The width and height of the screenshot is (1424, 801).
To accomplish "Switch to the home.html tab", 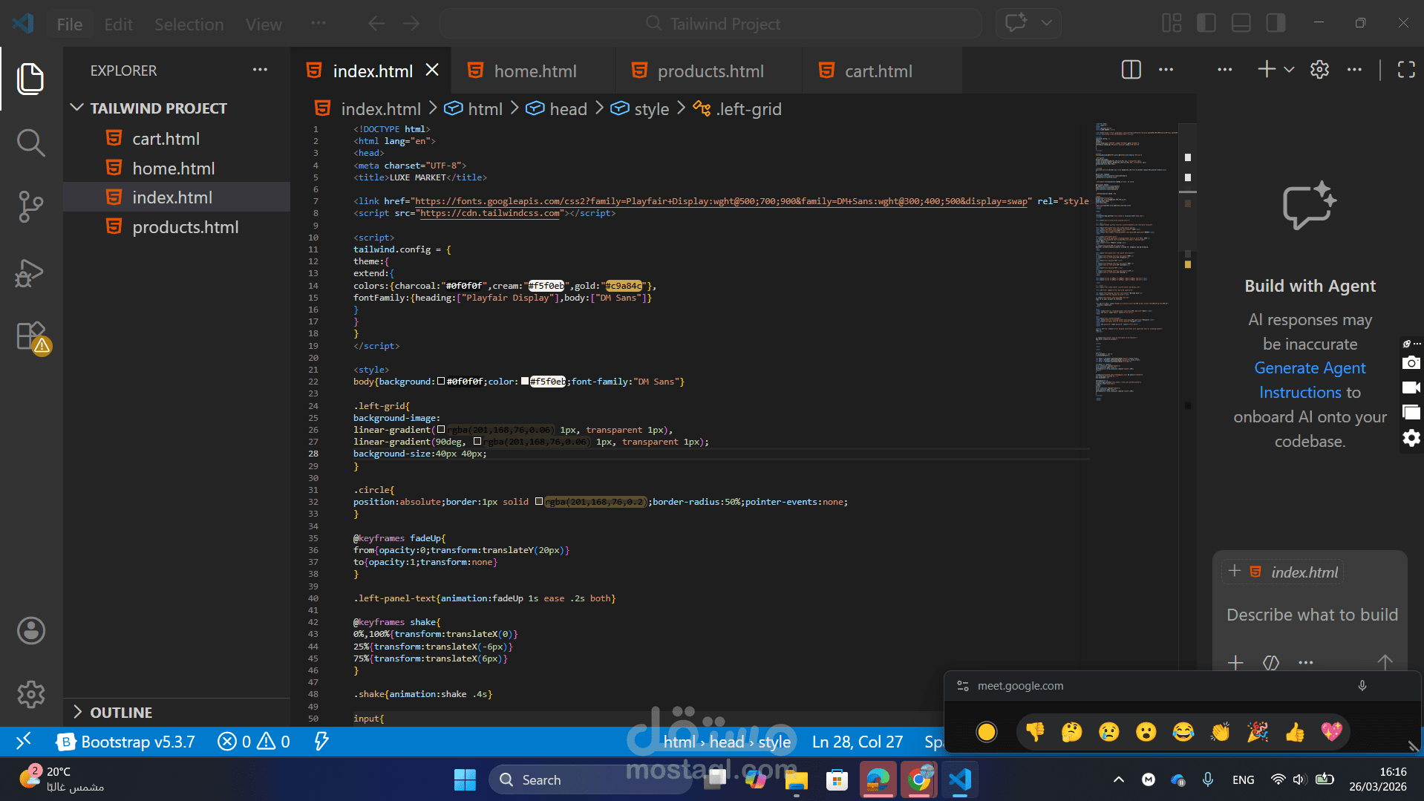I will point(533,71).
